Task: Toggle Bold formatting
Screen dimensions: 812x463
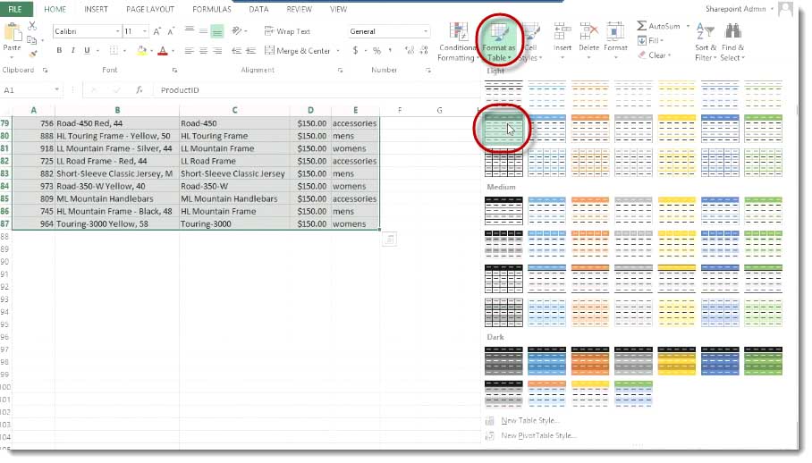Action: [x=60, y=51]
